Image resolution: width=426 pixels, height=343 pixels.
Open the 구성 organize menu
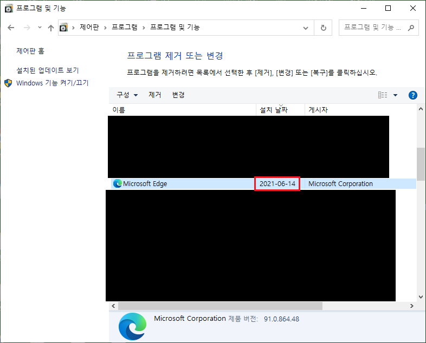tap(127, 95)
